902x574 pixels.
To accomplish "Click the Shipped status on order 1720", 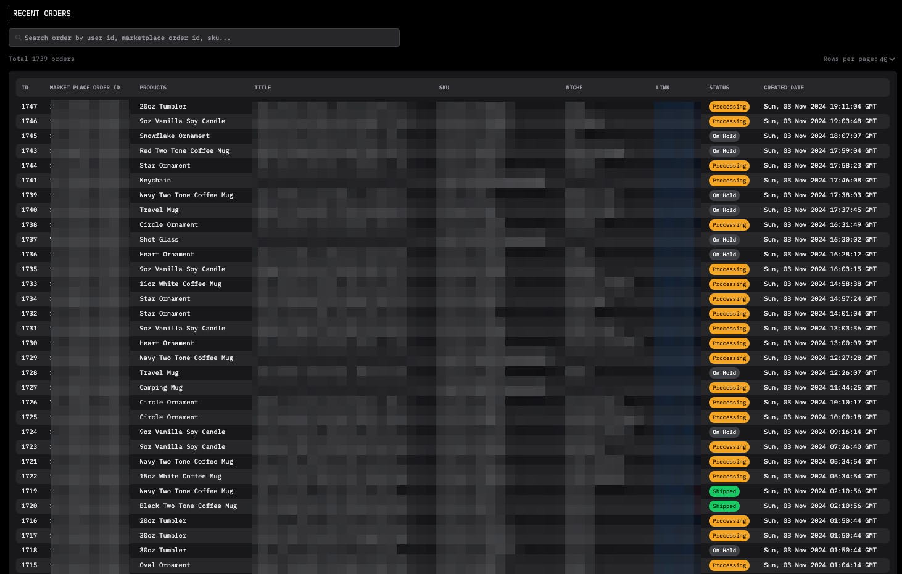I will [724, 506].
